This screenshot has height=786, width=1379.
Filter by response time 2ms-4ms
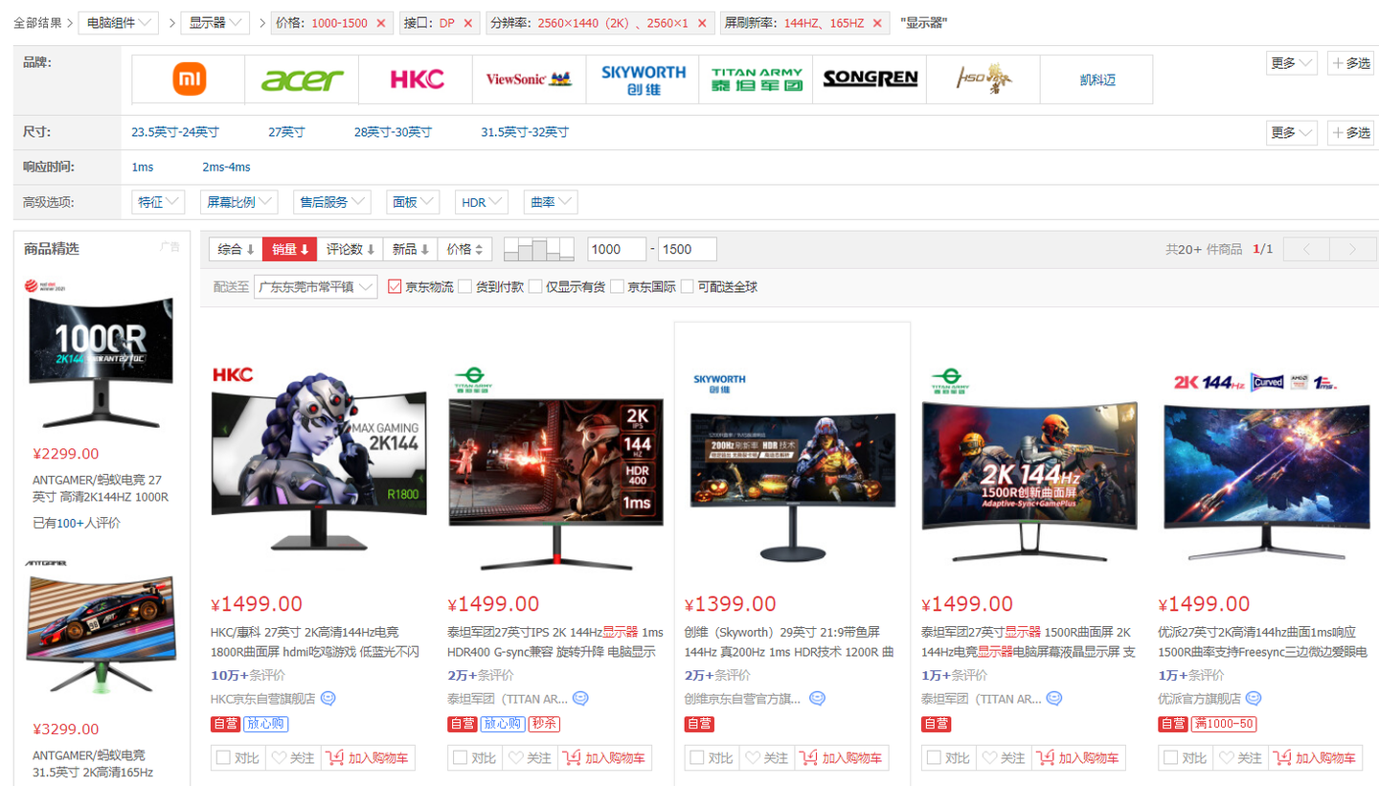[x=226, y=168]
